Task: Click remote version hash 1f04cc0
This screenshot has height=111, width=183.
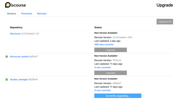Action: [x=117, y=60]
